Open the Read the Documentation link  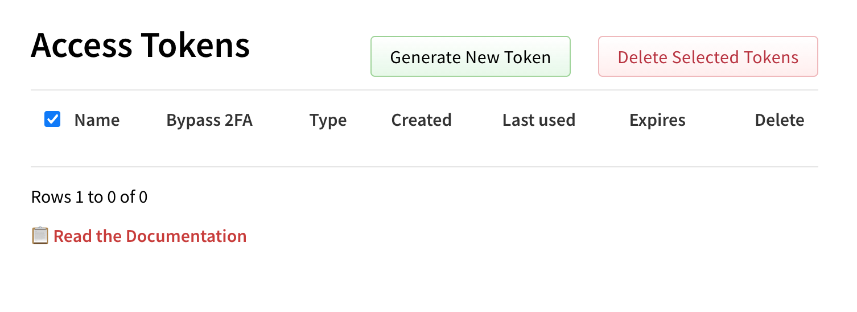coord(150,236)
